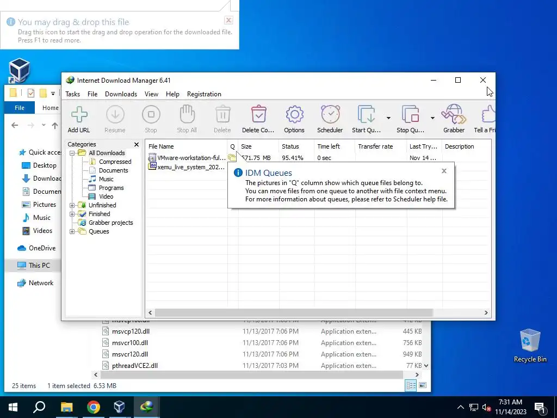Open IDM Options gear icon
The width and height of the screenshot is (557, 418).
click(x=294, y=119)
